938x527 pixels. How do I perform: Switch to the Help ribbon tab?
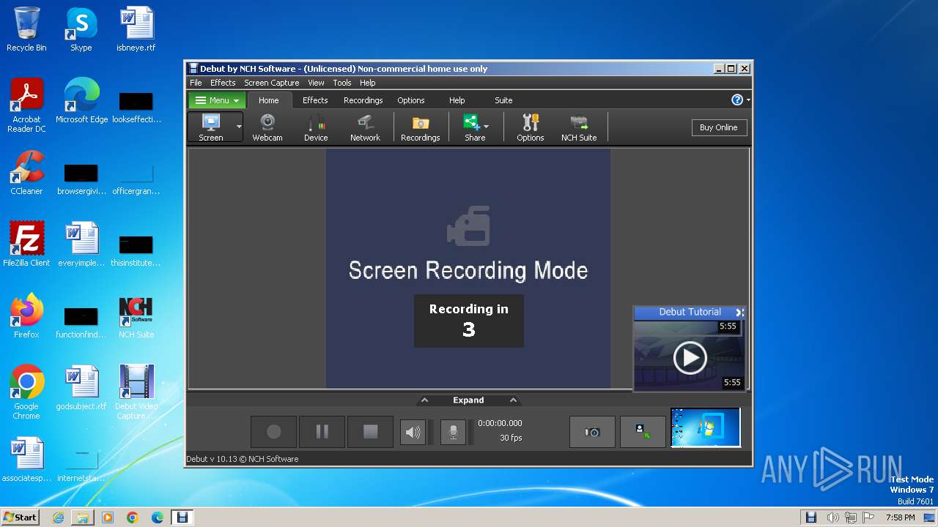(457, 100)
